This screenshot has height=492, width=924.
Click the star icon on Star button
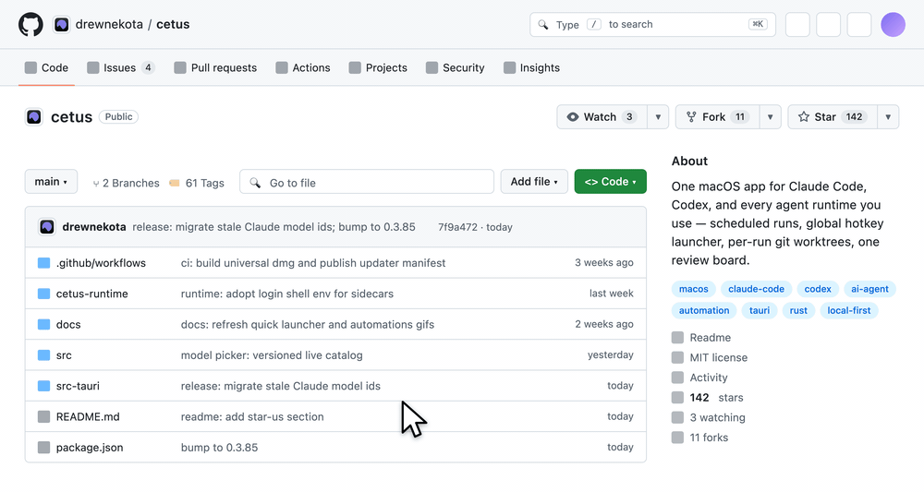click(803, 117)
